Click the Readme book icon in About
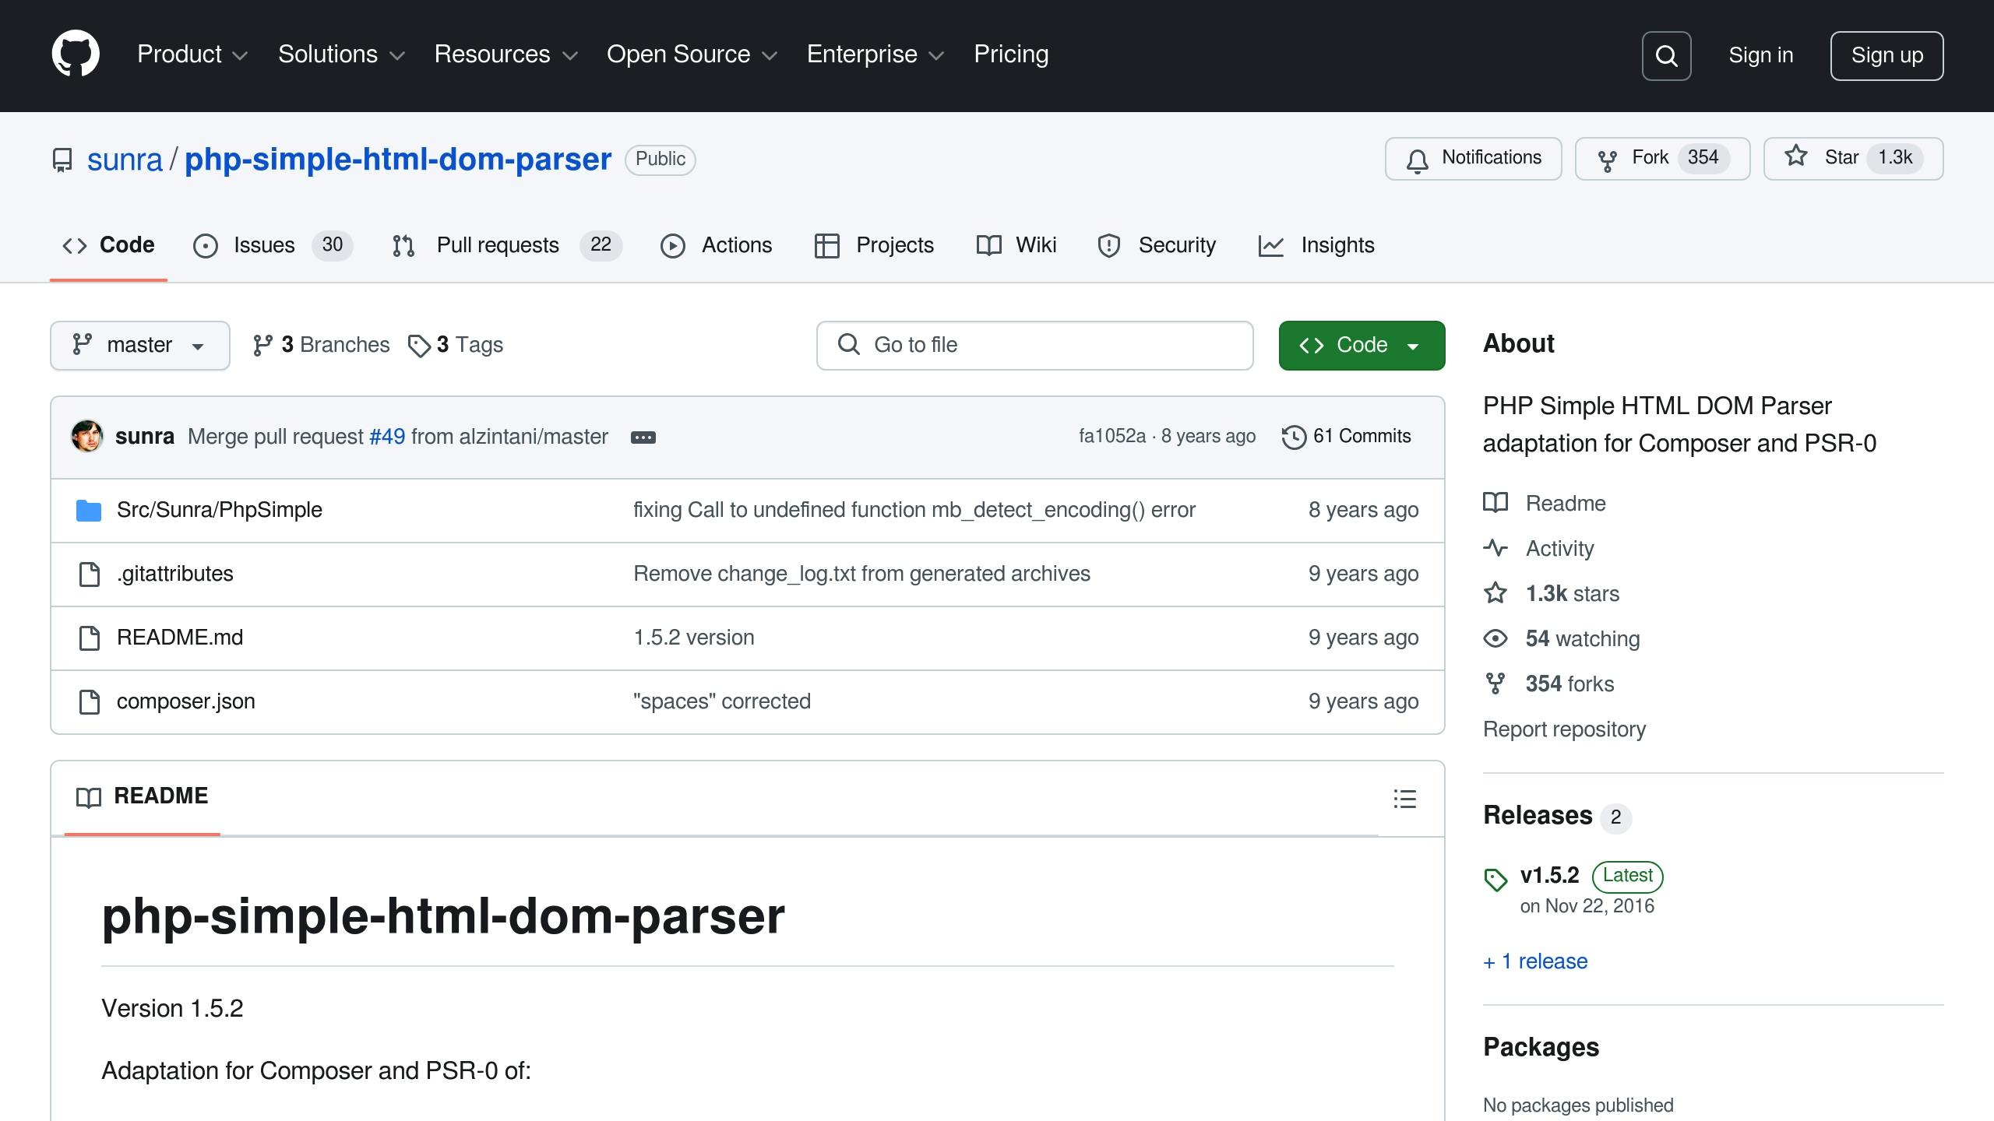Screen dimensions: 1994x1121 click(1495, 503)
